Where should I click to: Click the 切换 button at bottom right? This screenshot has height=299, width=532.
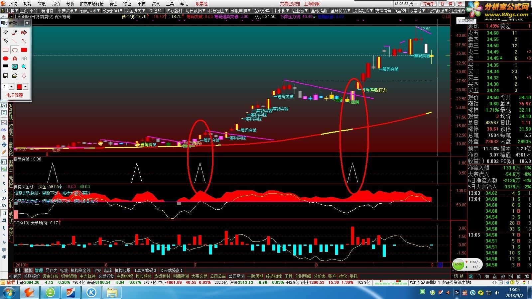pos(459,276)
